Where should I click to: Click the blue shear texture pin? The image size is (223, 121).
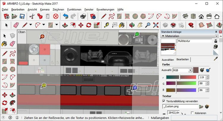(135, 88)
